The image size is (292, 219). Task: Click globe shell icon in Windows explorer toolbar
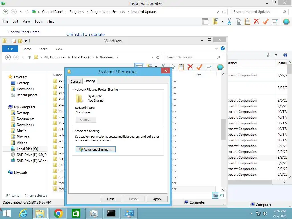point(220,67)
